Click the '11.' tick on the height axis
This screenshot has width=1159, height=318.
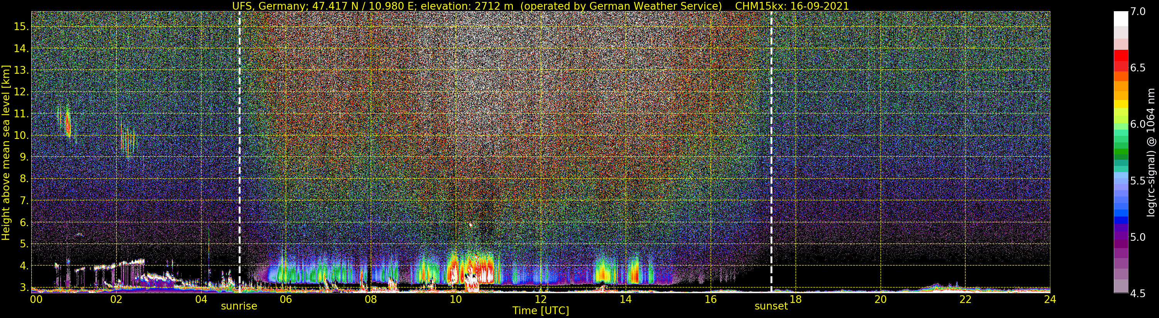tap(21, 114)
